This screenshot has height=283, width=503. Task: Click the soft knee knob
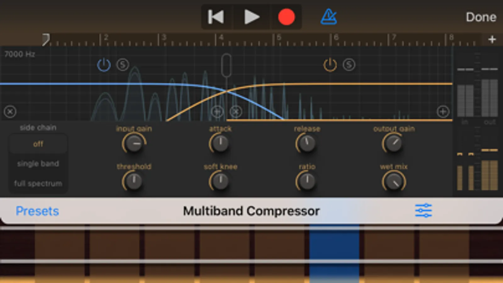[221, 181]
